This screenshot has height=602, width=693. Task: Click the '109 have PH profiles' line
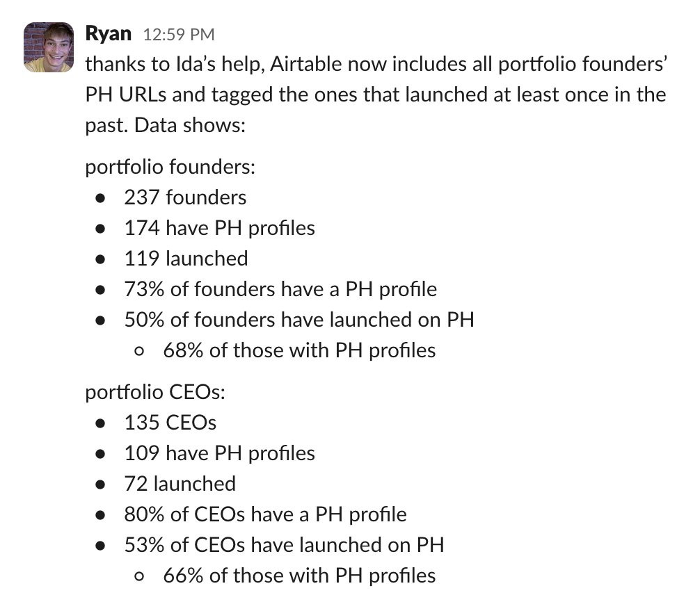pyautogui.click(x=220, y=454)
